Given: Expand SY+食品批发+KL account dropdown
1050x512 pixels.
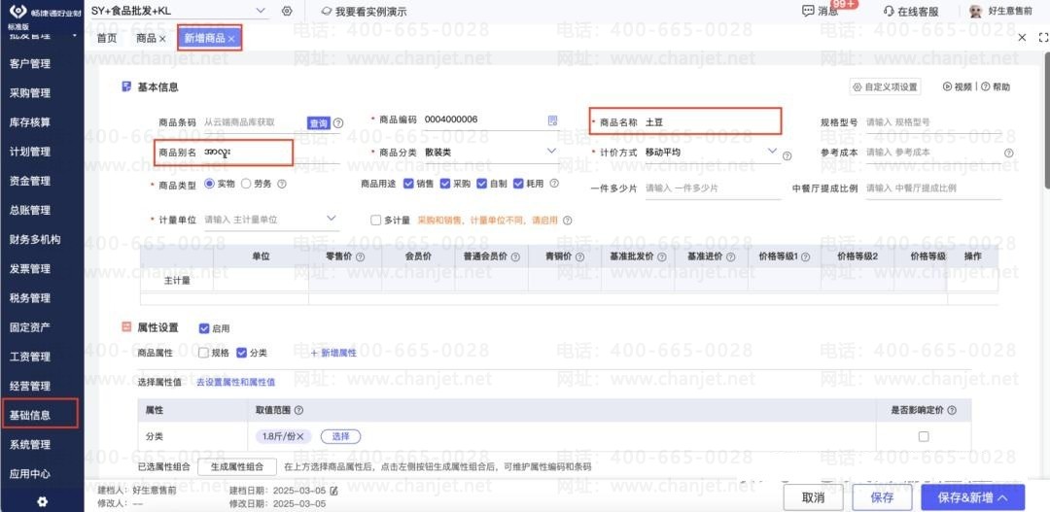Looking at the screenshot, I should (x=261, y=11).
